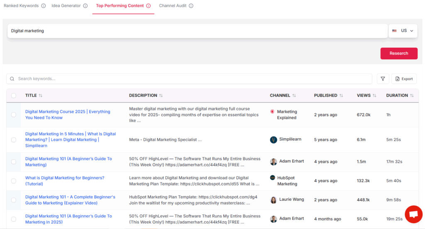Open Beginner's Guide To Marketing In 2025 link
The image size is (425, 229).
(68, 219)
